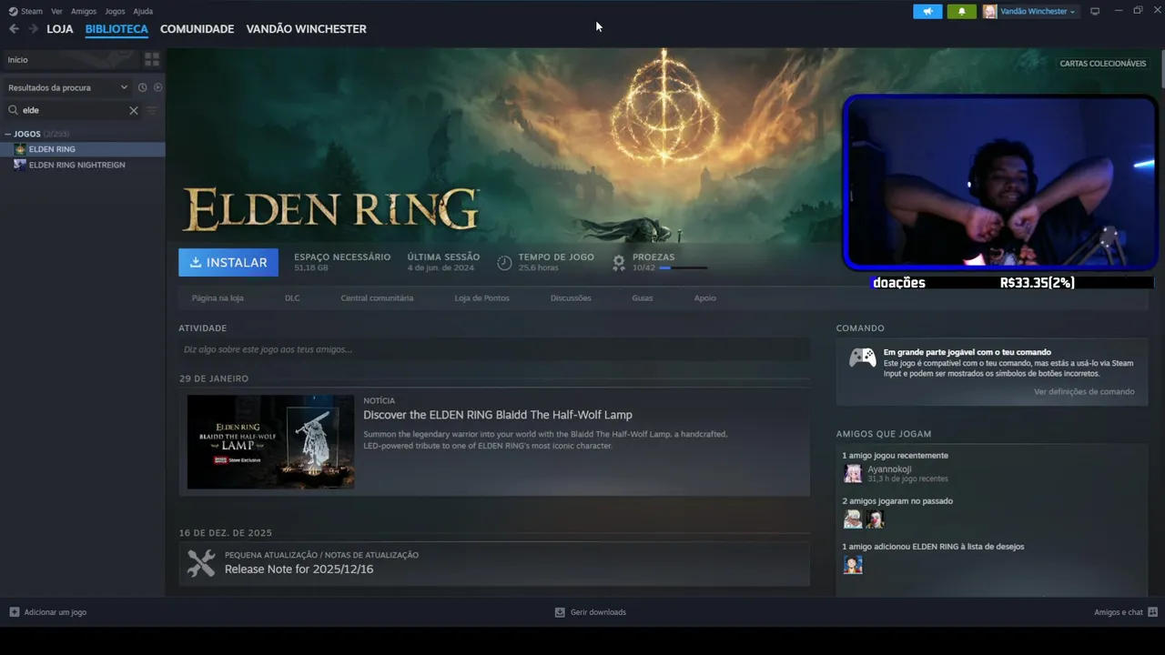
Task: Open Central comunitária link
Action: (377, 298)
